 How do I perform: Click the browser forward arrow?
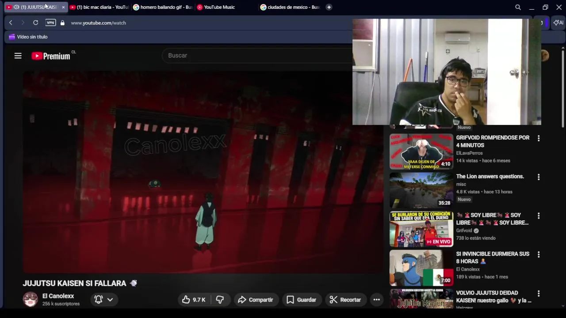23,23
